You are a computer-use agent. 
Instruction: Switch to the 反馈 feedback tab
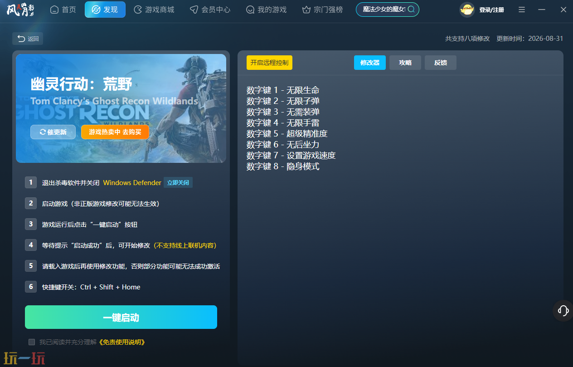(x=441, y=63)
